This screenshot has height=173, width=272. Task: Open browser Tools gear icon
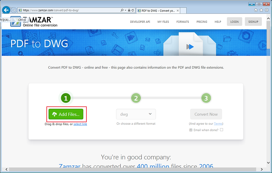[267, 10]
